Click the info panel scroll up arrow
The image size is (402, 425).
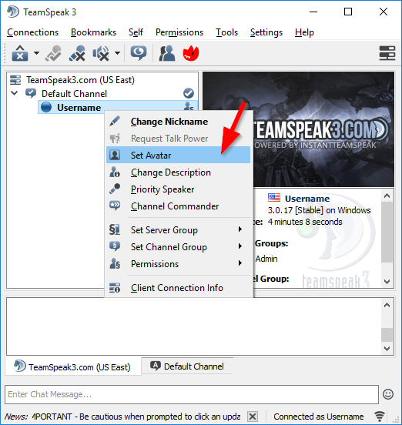click(387, 196)
